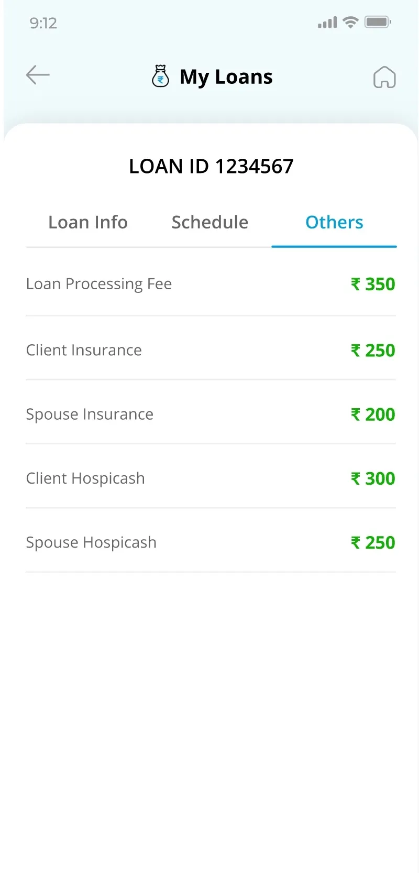Switch to the Loan Info tab

(88, 222)
